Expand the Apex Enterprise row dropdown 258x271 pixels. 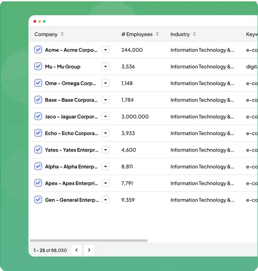[x=105, y=183]
